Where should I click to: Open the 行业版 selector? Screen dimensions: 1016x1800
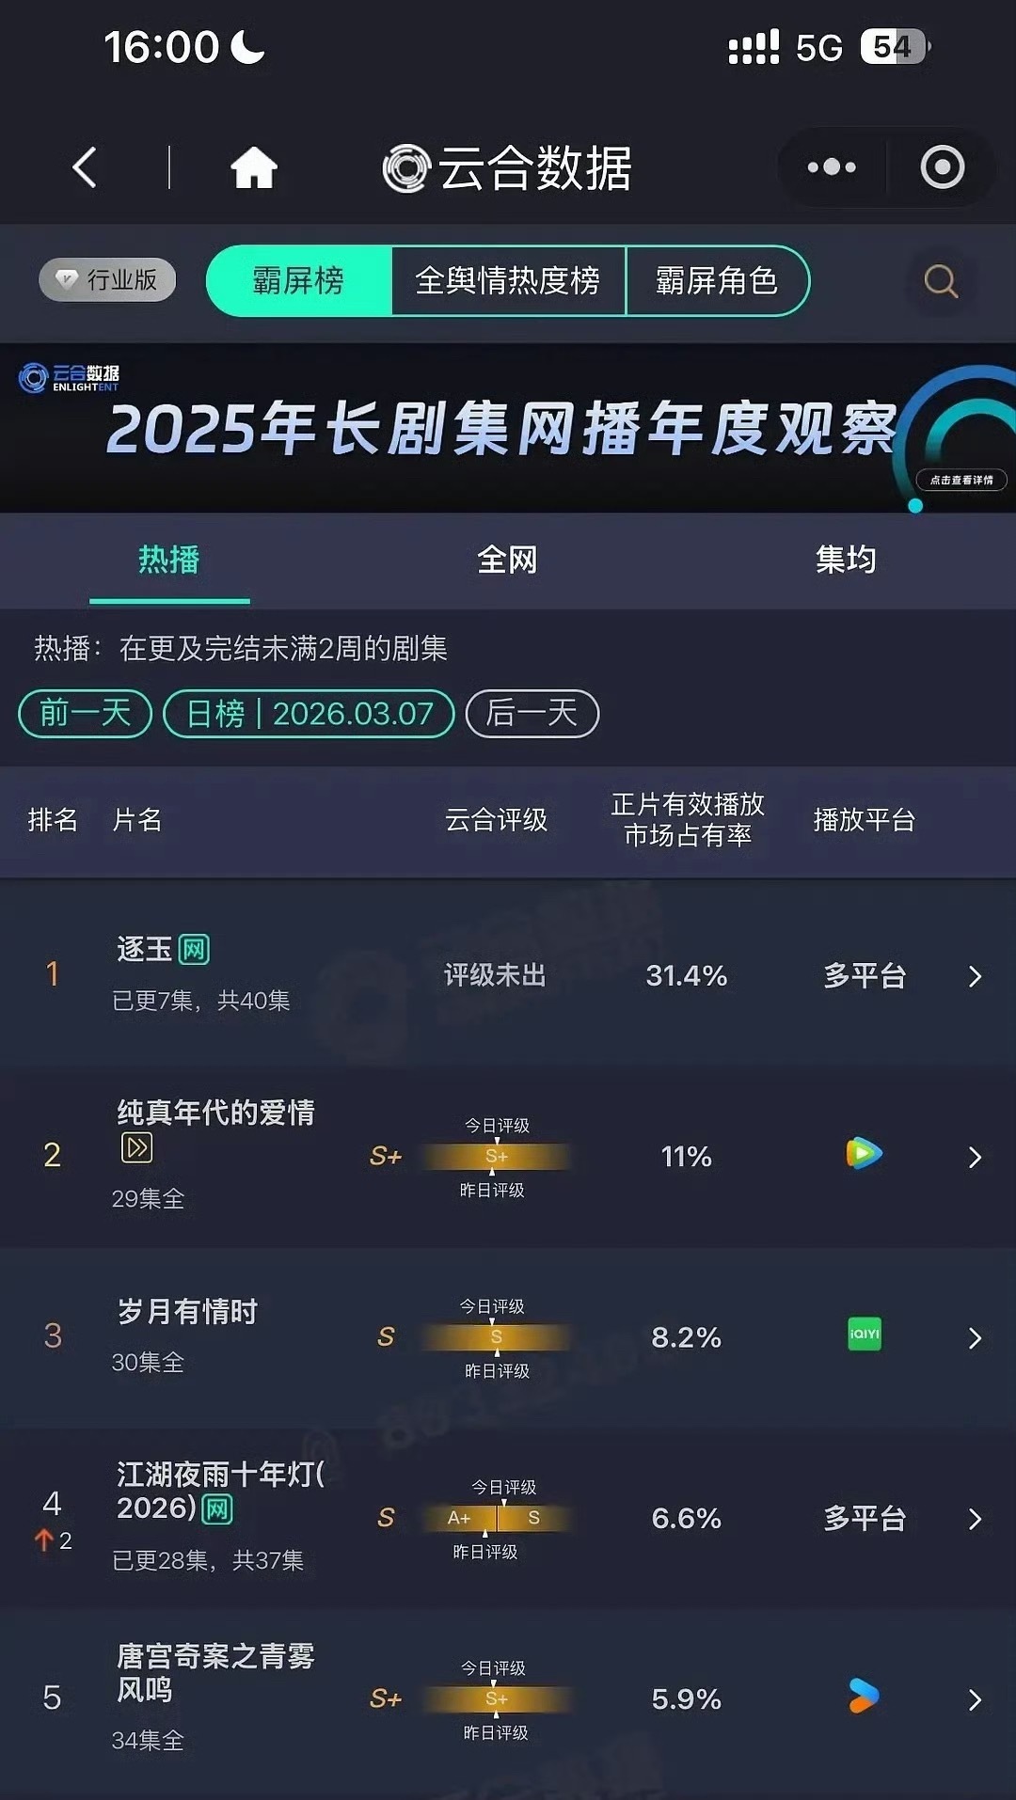(106, 280)
